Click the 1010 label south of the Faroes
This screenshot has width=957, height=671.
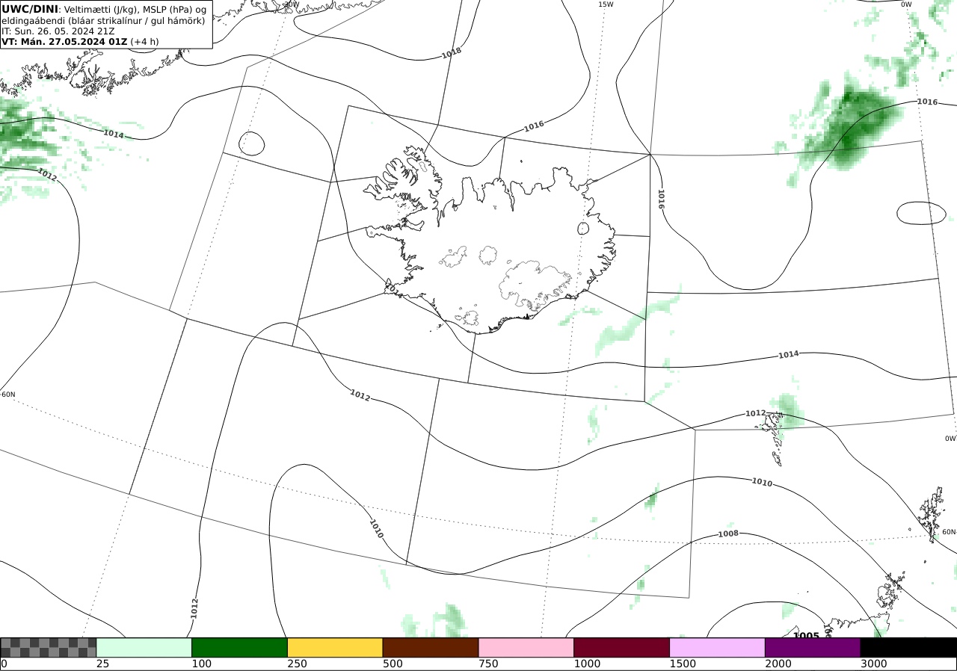click(762, 483)
